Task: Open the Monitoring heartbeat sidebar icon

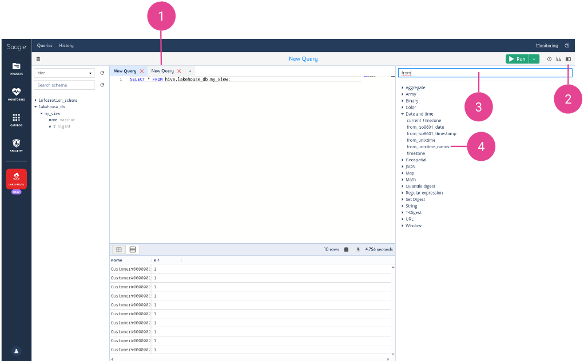Action: [16, 94]
